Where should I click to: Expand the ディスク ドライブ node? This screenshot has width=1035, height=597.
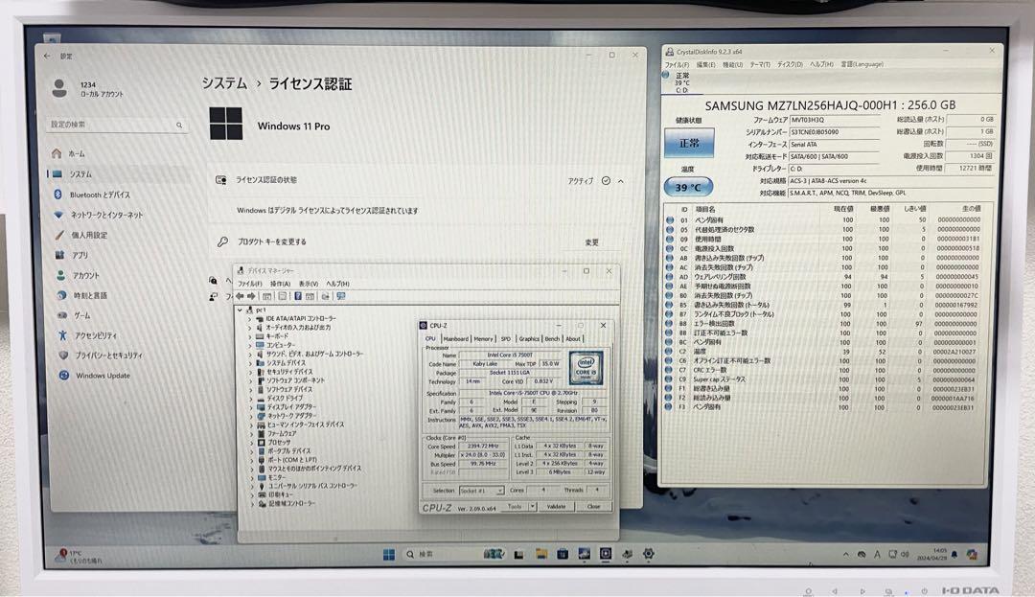[x=251, y=399]
